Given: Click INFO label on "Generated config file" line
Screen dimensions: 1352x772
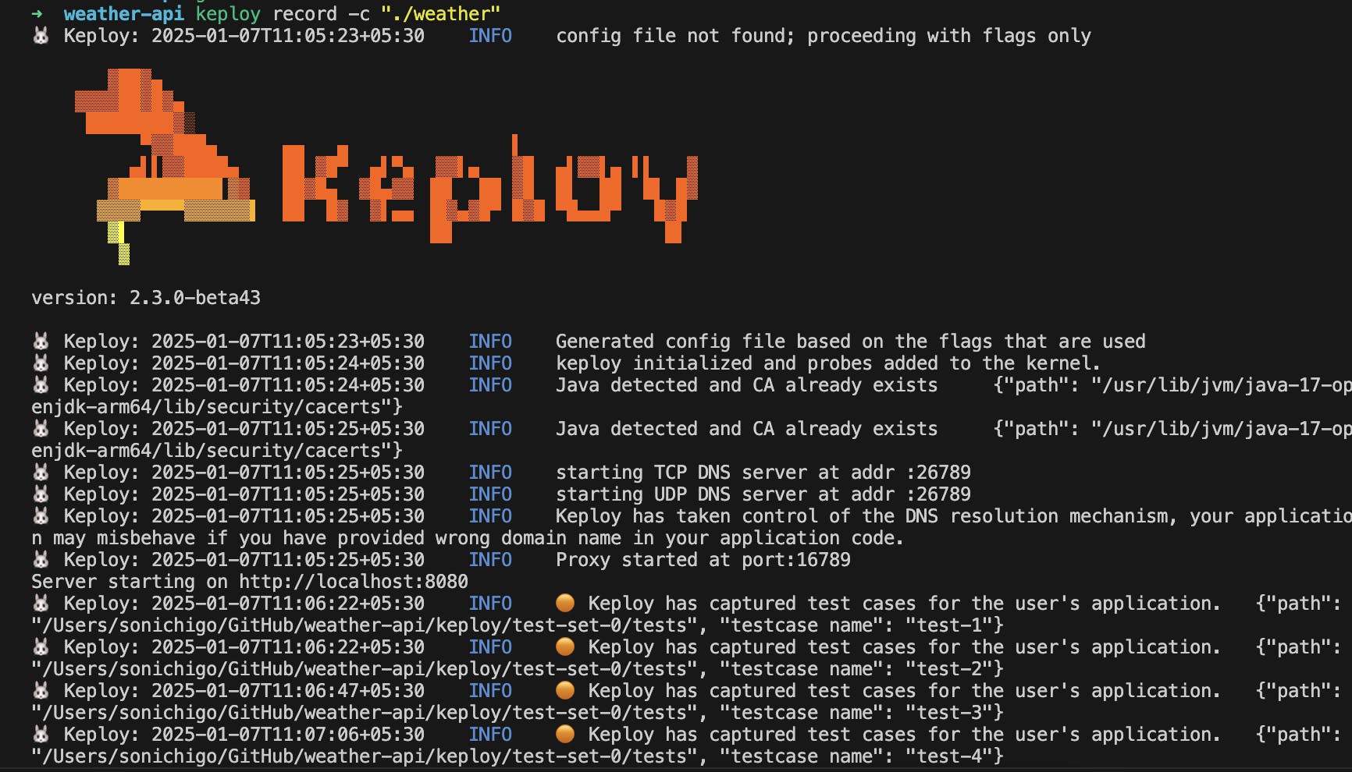Looking at the screenshot, I should click(490, 342).
